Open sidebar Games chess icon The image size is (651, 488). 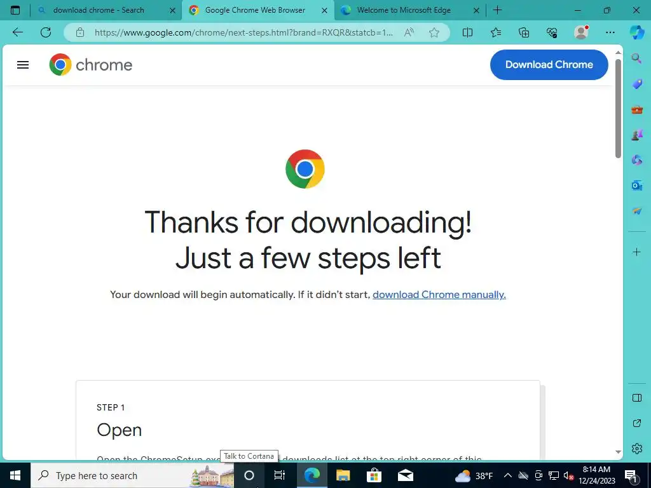point(637,135)
